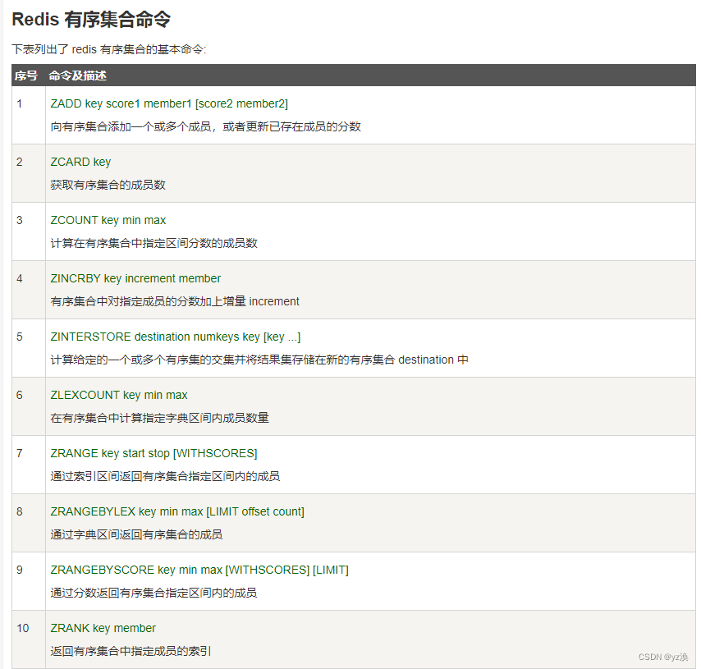The width and height of the screenshot is (701, 669).
Task: Select row number 5 in the table
Action: 19,337
